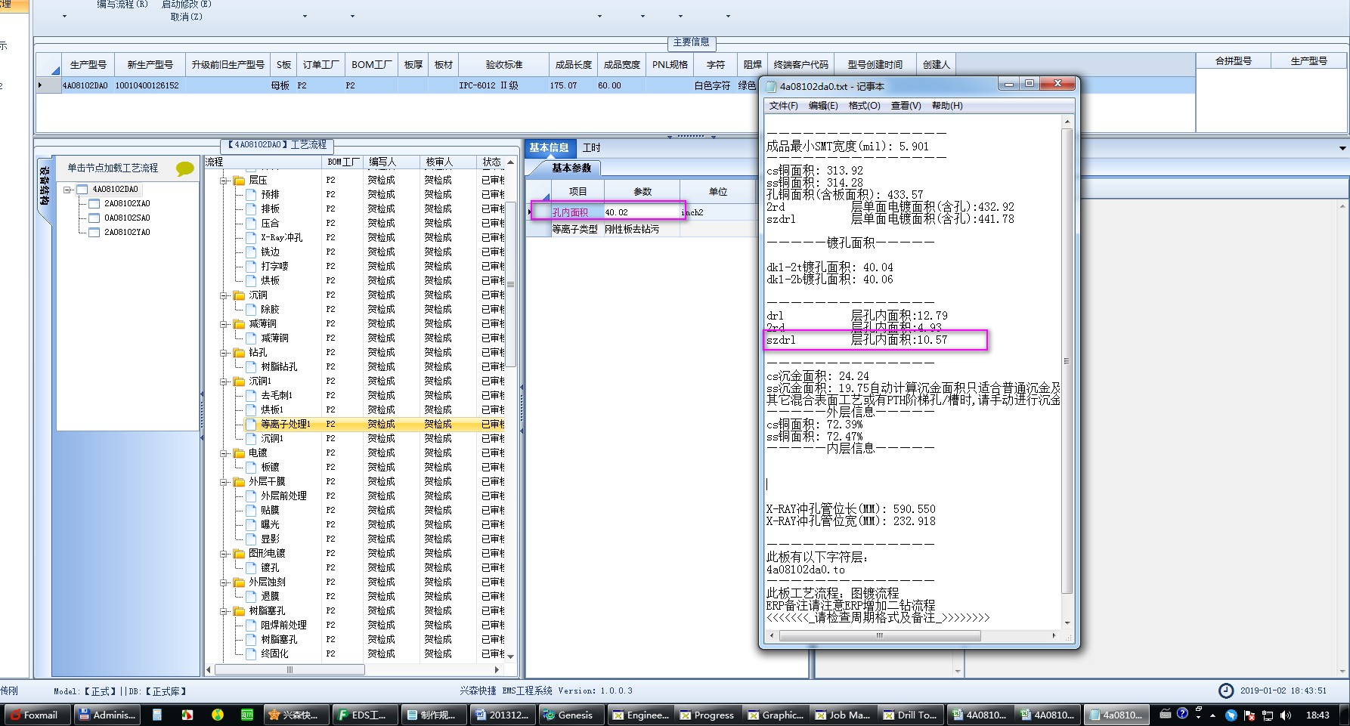The image size is (1350, 726).
Task: Click the Notepad horizontal scrollbar thumb
Action: click(x=880, y=636)
